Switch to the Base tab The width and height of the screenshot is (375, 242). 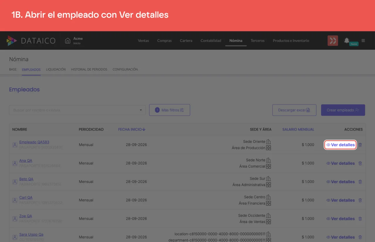pyautogui.click(x=13, y=69)
